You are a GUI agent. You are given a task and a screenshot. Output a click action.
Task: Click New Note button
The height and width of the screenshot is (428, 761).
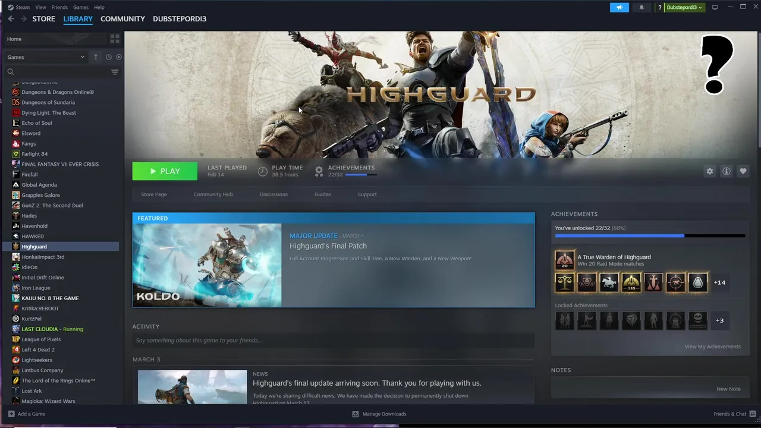728,389
